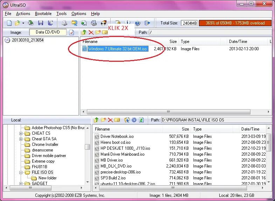Open the Data CD/DVD image type box
Viewport: 275px width, 201px height.
[x=48, y=32]
